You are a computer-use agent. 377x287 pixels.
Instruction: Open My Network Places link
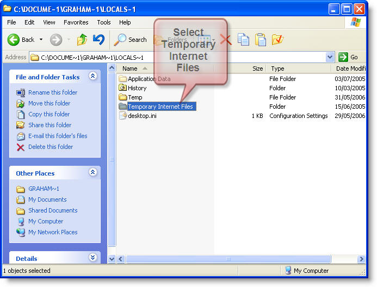53,232
